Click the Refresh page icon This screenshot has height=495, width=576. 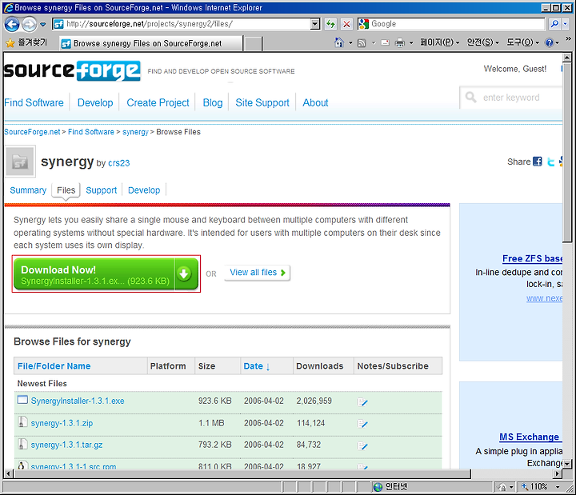(330, 24)
